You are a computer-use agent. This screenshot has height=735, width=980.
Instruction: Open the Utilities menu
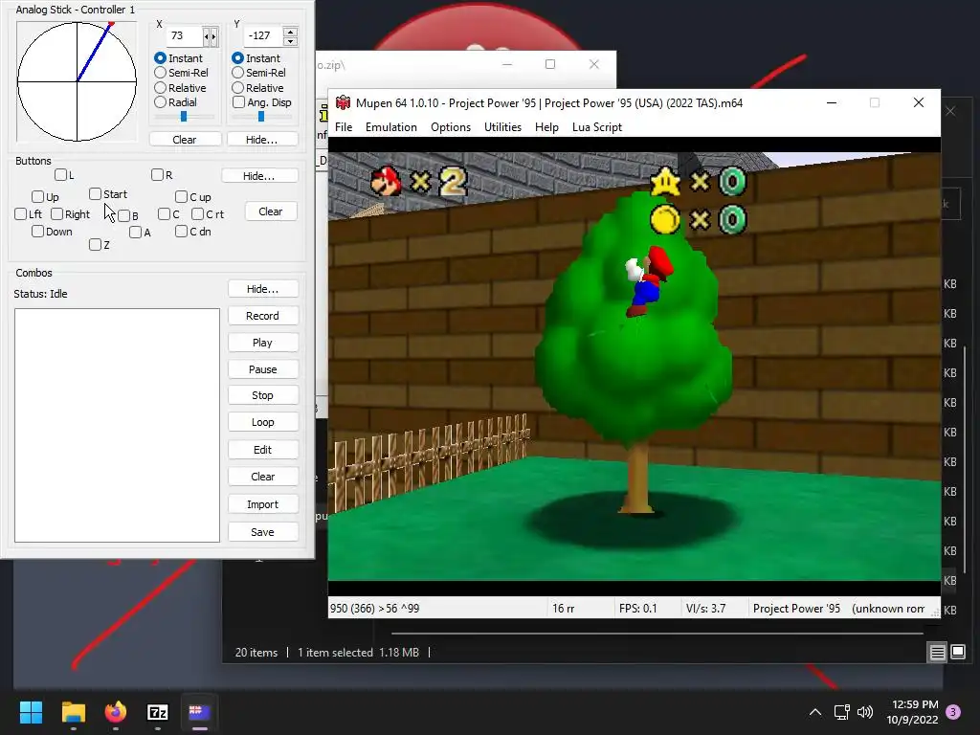[502, 127]
